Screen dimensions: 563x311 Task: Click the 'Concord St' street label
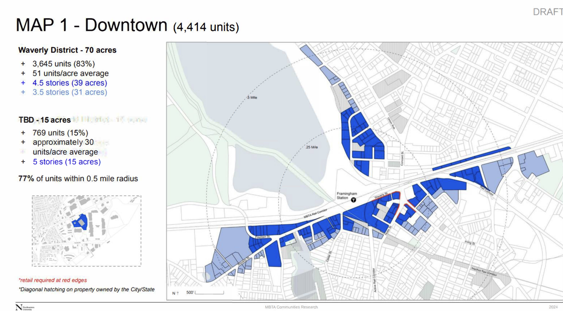point(402,159)
